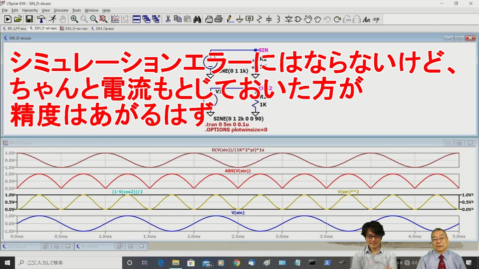Open the Component gate icon
The height and width of the screenshot is (269, 479).
tap(298, 19)
